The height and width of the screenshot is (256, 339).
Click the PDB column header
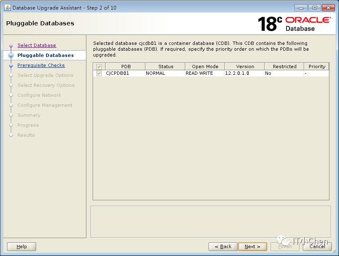(x=125, y=66)
